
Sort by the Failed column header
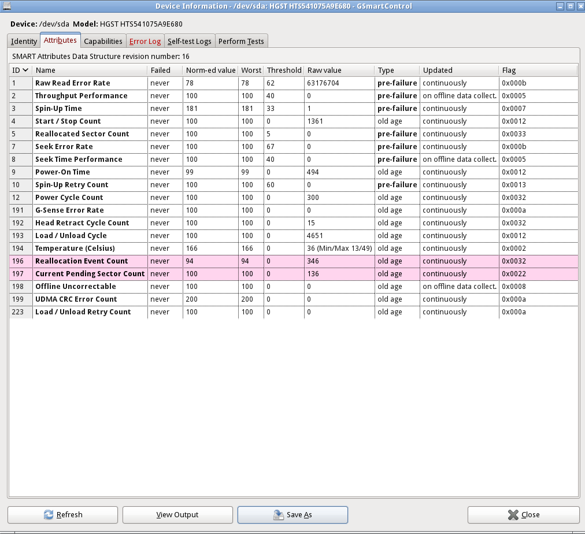(x=165, y=70)
